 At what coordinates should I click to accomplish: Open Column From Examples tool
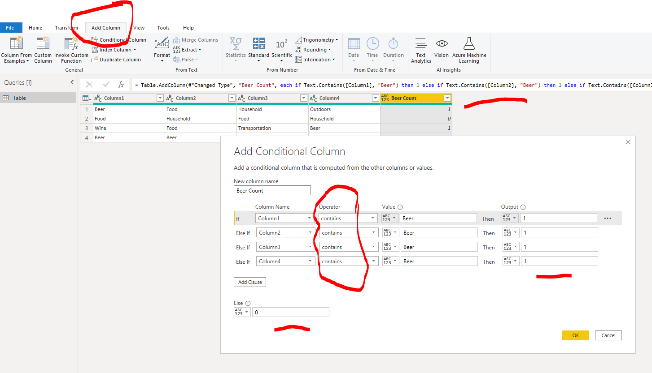point(16,50)
